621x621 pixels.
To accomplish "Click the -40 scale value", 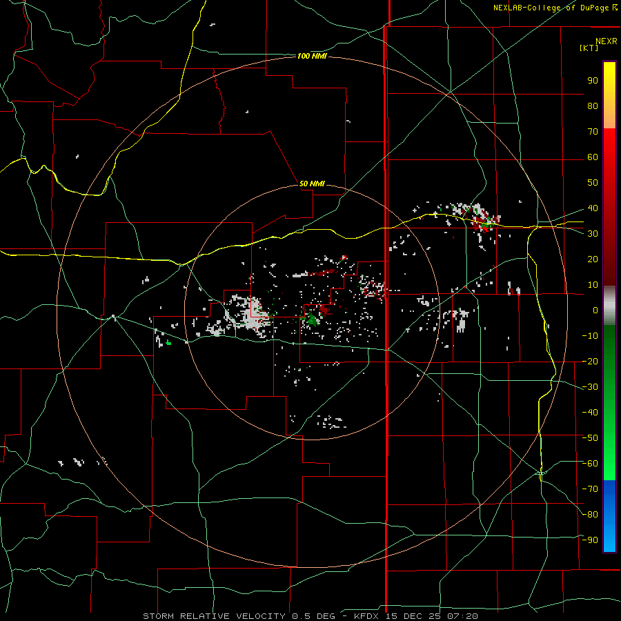I will 590,413.
